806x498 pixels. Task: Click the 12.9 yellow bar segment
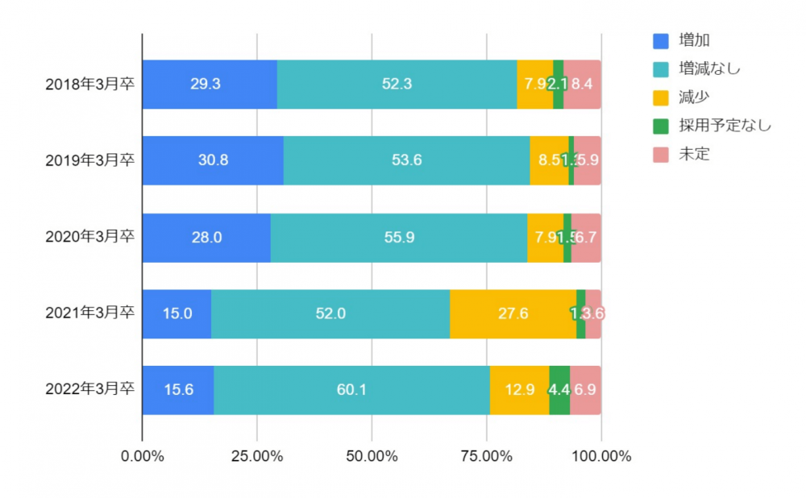[519, 390]
